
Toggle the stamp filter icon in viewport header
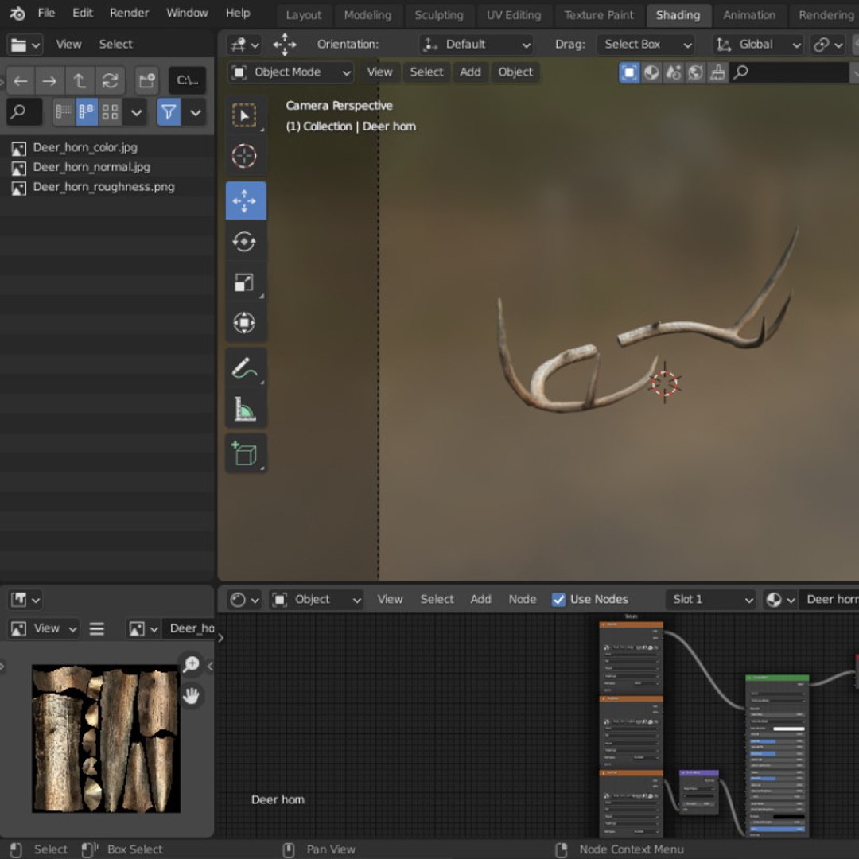(x=717, y=72)
